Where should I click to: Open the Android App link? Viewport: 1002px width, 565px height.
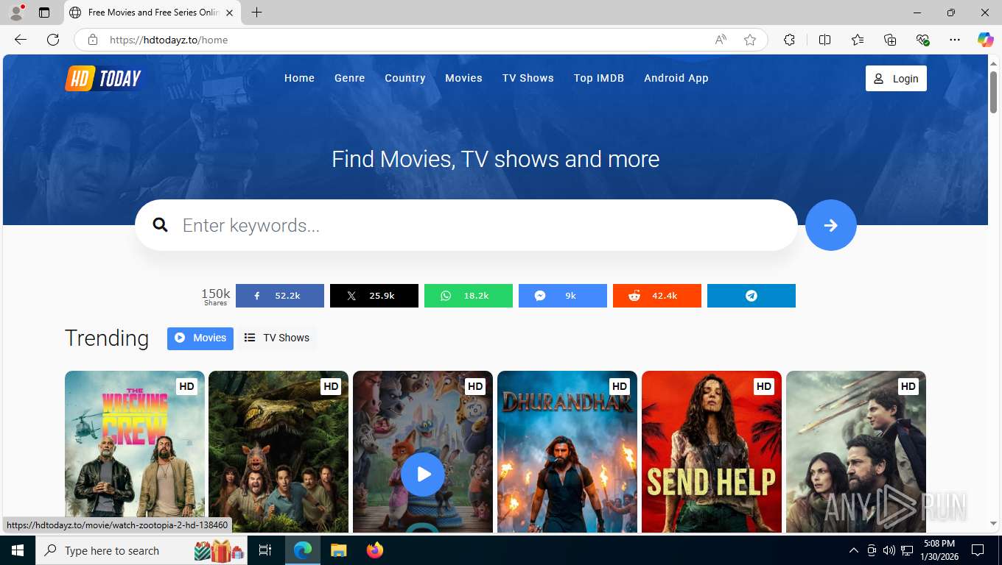tap(676, 78)
